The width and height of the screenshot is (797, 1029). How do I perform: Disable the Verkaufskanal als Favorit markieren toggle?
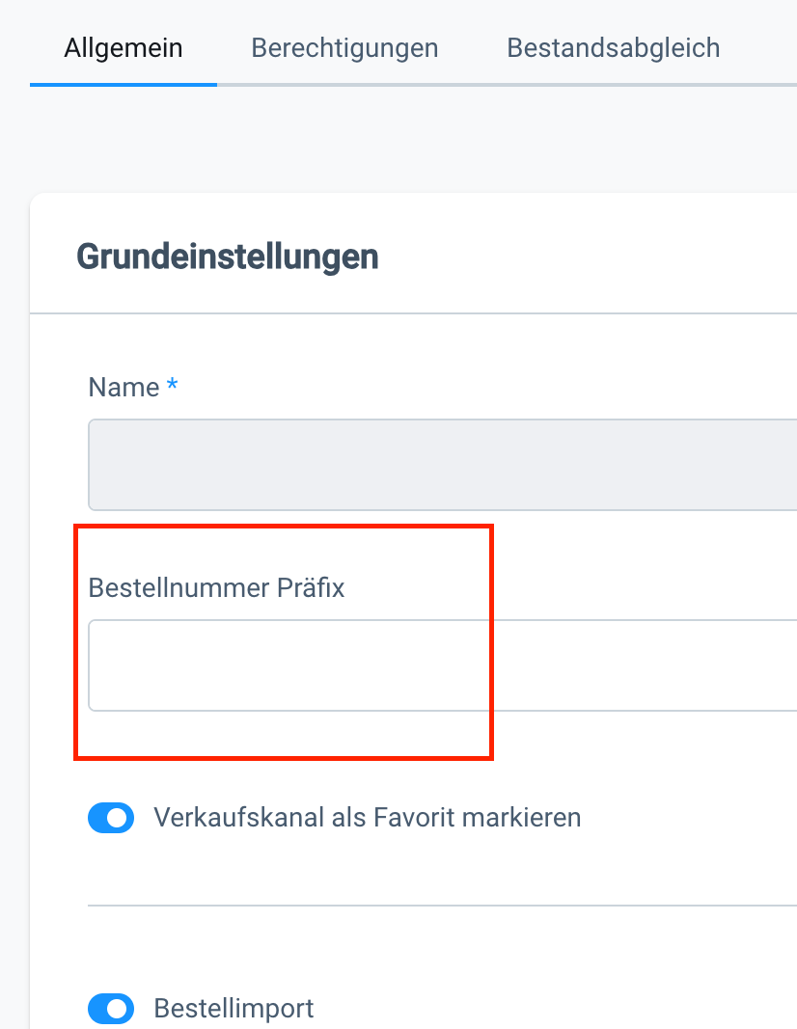tap(111, 817)
